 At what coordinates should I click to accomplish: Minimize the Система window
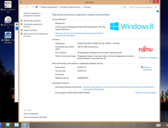[x=146, y=2]
